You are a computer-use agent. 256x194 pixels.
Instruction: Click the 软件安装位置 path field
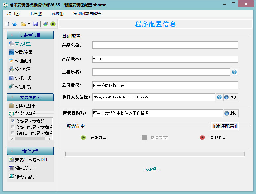click(x=154, y=97)
